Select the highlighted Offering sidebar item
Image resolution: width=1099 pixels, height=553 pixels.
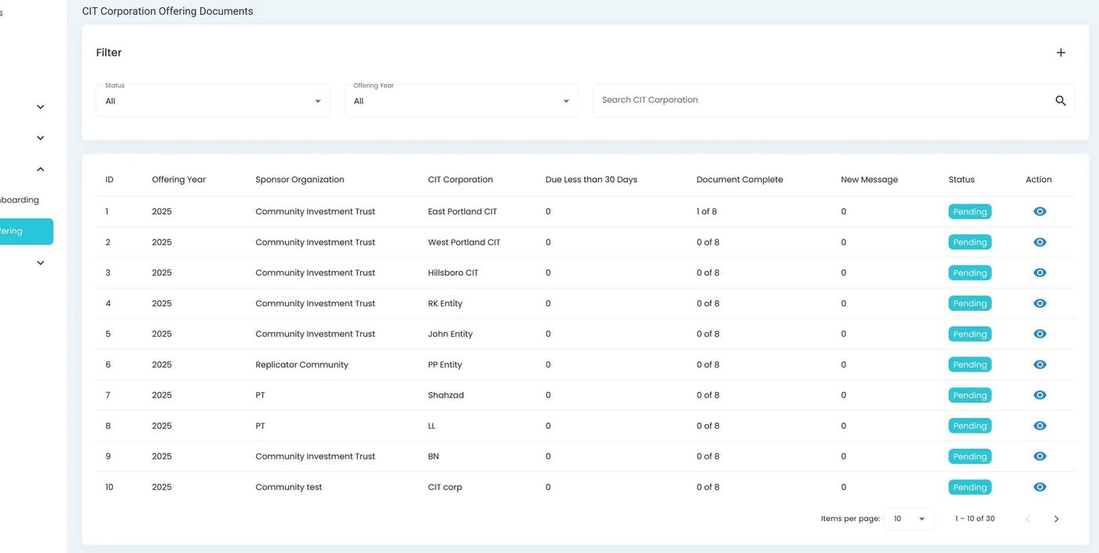tap(24, 232)
